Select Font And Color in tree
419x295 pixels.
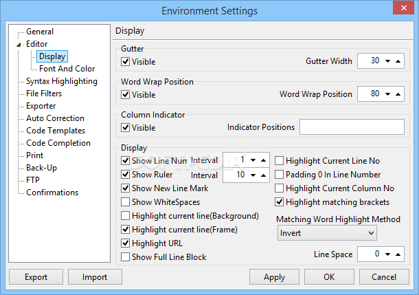(x=67, y=69)
